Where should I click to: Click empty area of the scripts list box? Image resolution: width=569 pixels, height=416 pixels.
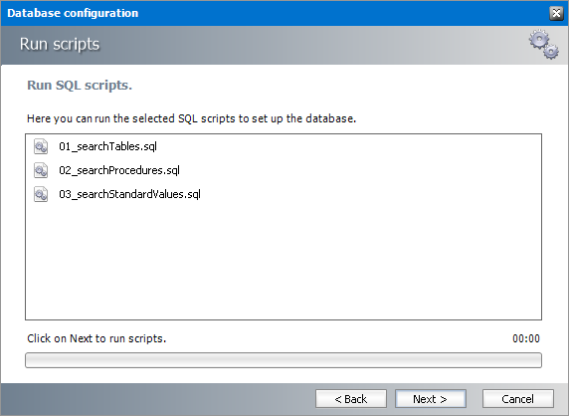284,262
